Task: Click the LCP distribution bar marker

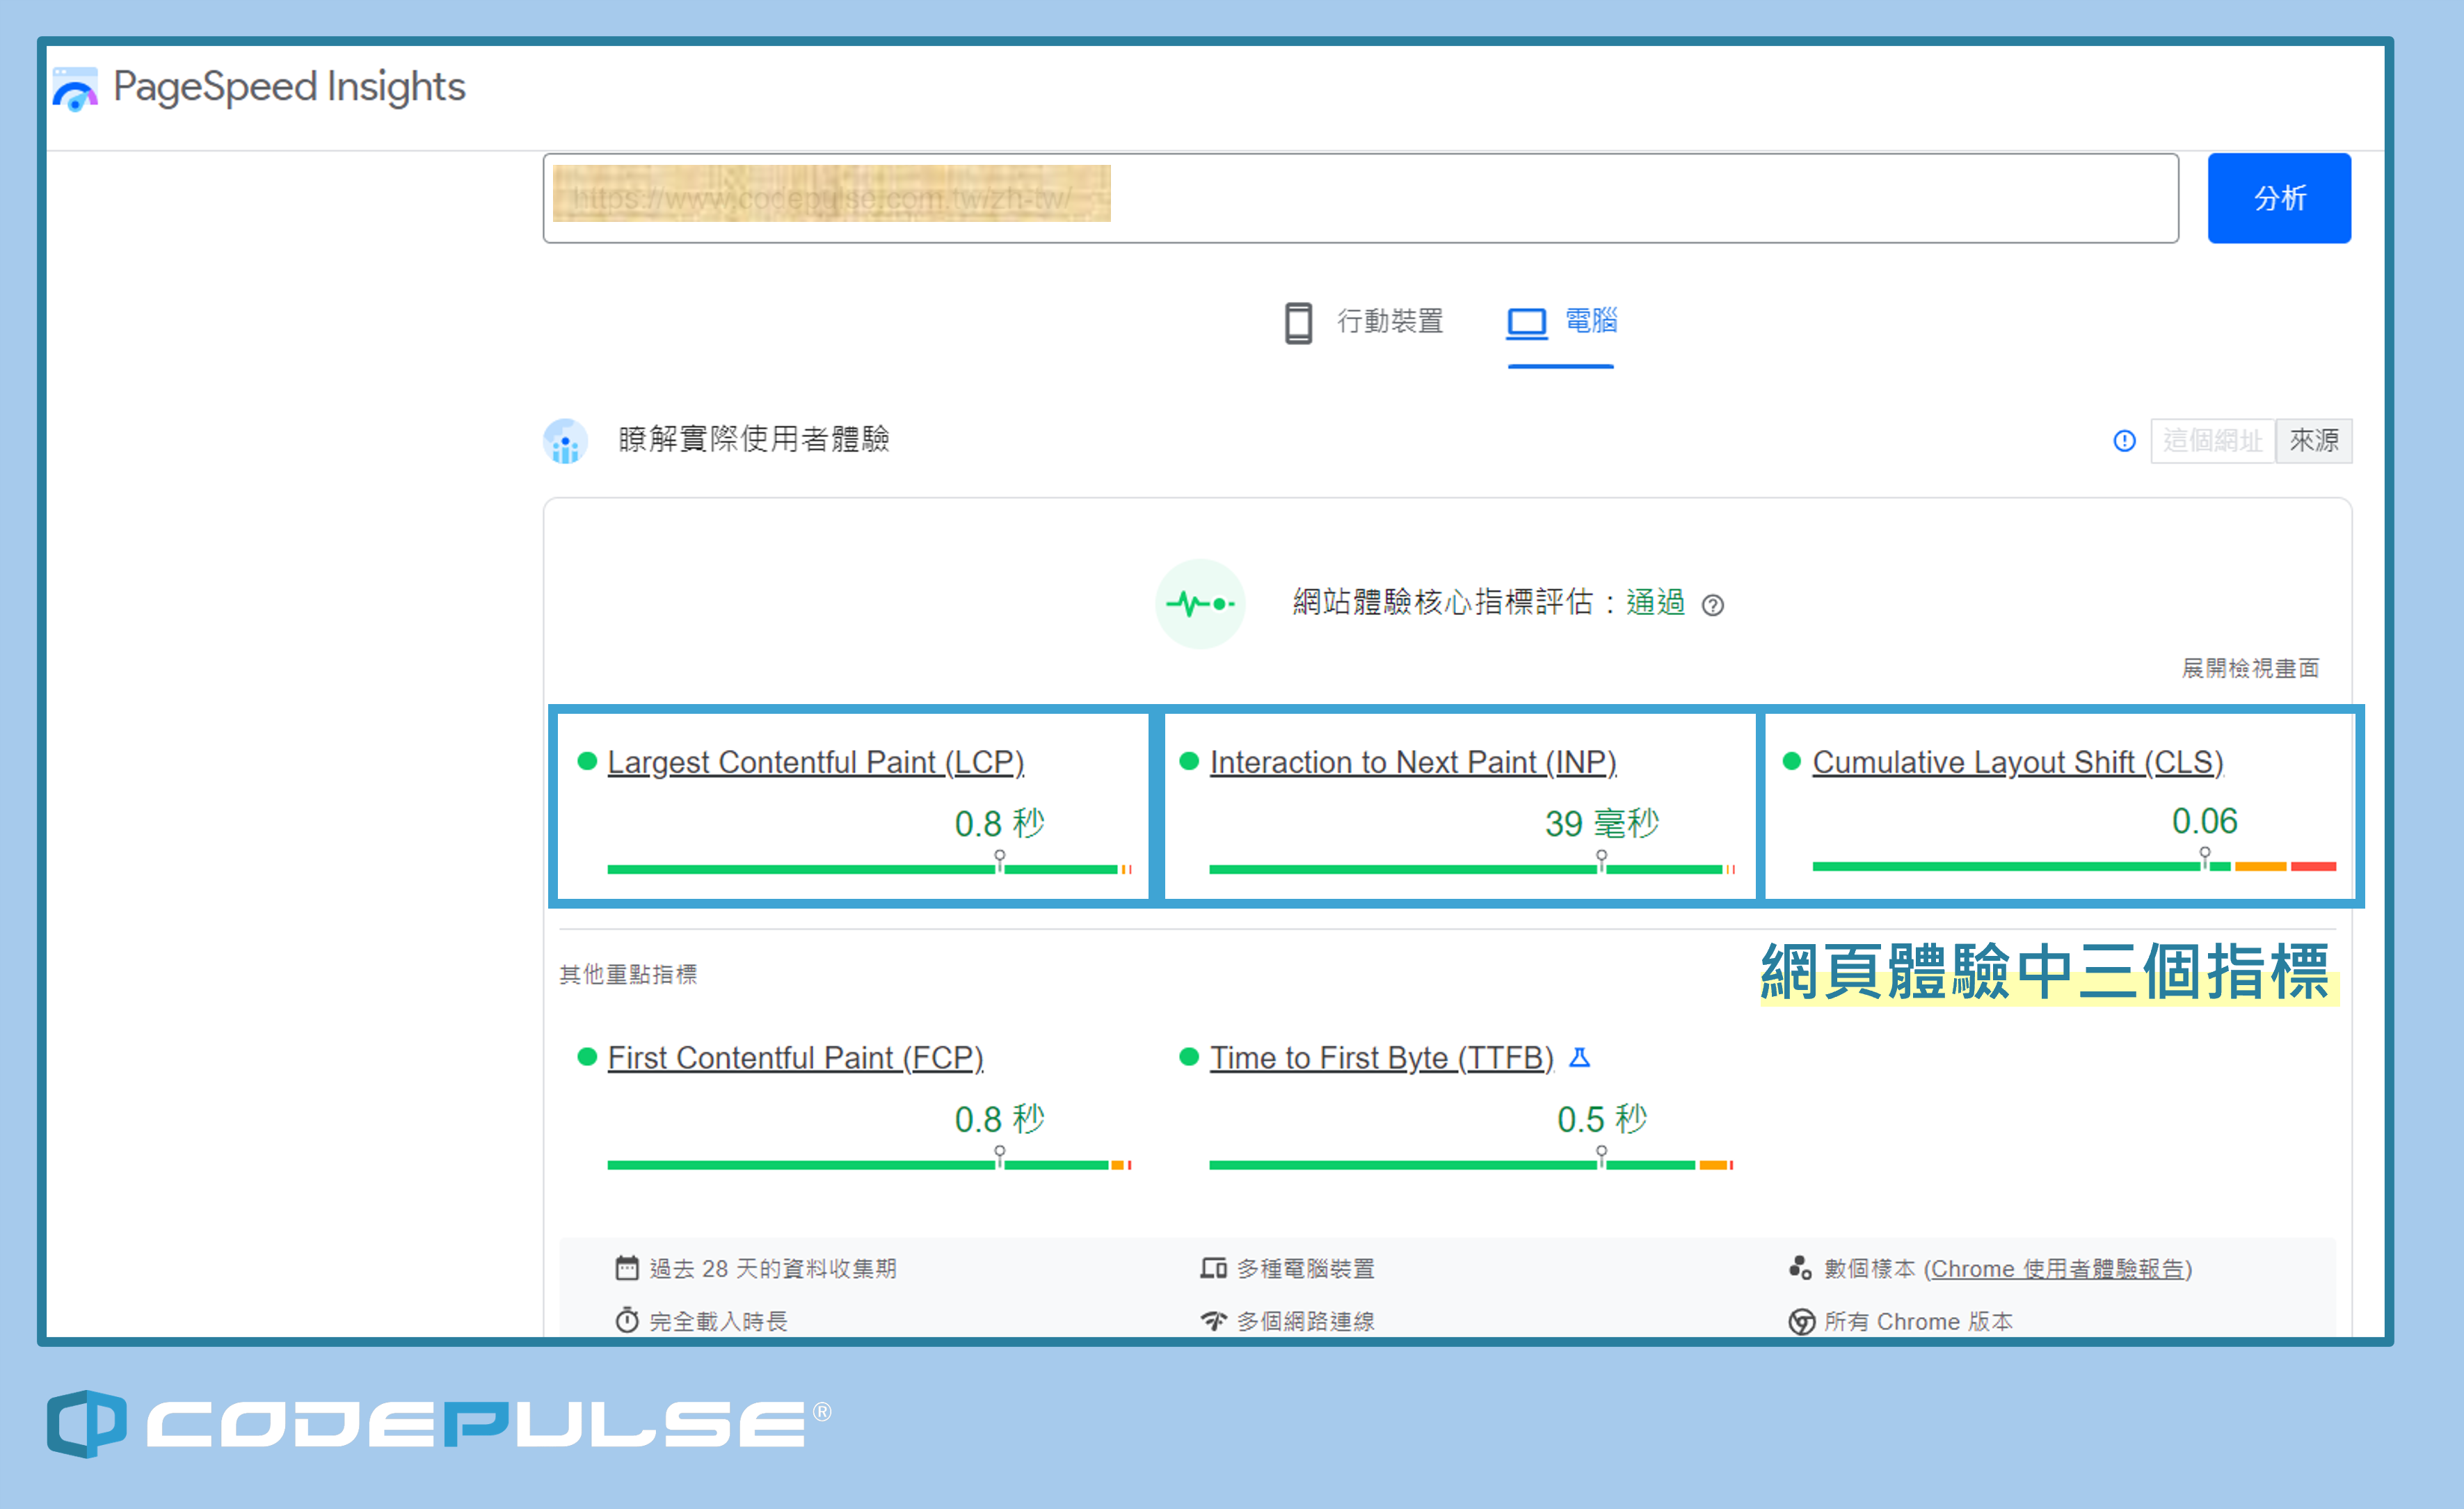Action: (x=999, y=861)
